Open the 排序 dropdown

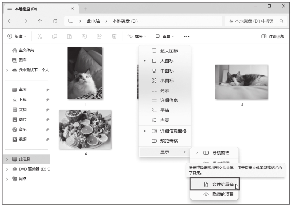(137, 36)
